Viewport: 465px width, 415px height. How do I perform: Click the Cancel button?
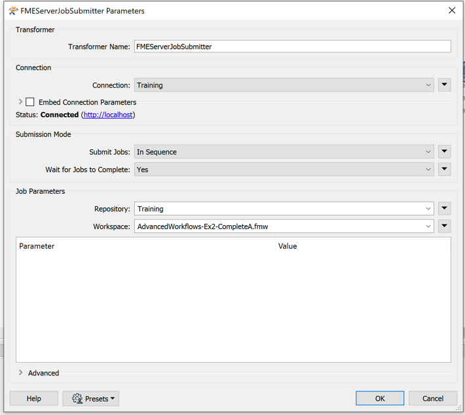pos(433,399)
